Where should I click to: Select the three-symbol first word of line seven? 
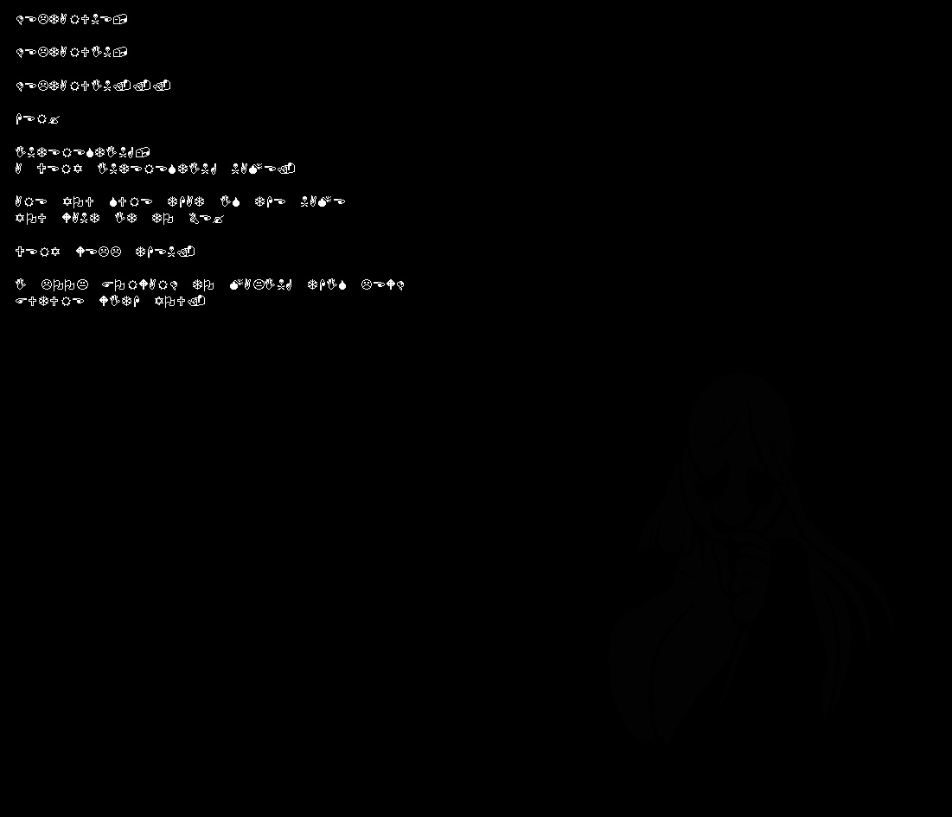click(31, 201)
